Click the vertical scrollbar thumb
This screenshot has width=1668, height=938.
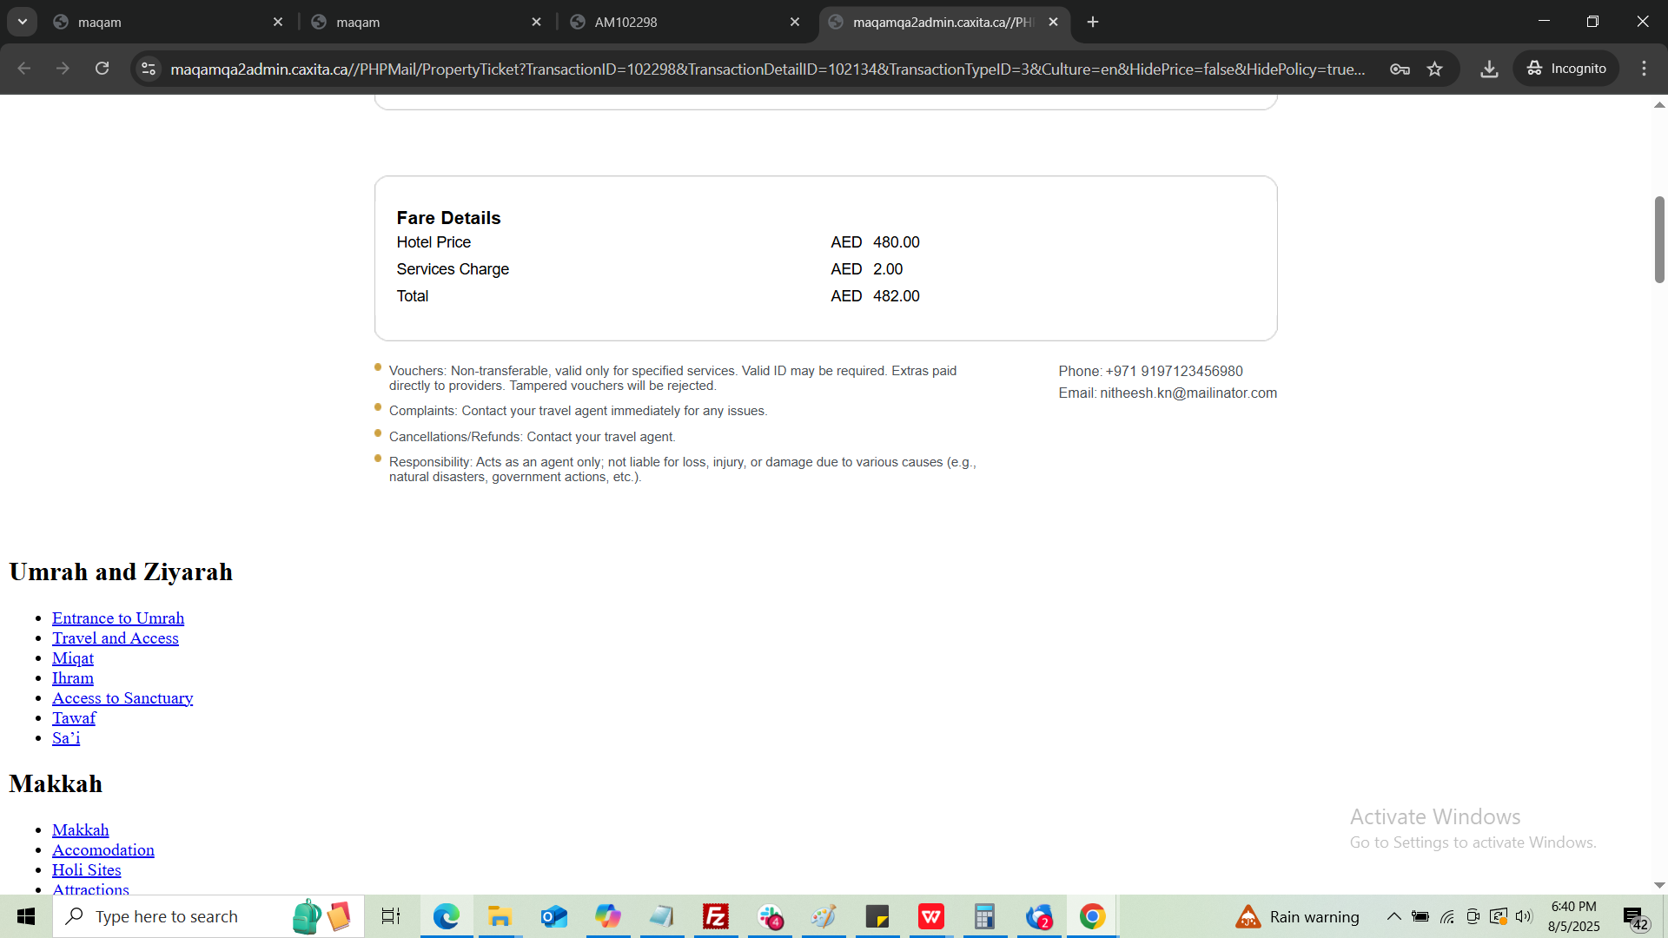tap(1659, 239)
